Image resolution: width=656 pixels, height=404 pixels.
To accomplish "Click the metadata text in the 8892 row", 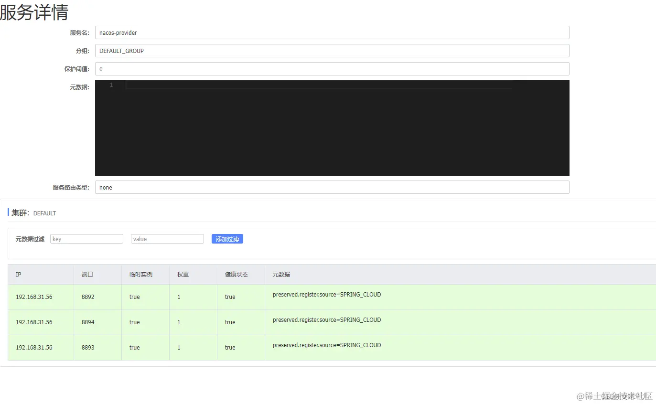I will (327, 295).
